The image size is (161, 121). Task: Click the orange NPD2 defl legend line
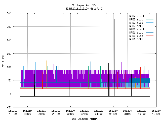point(150,26)
